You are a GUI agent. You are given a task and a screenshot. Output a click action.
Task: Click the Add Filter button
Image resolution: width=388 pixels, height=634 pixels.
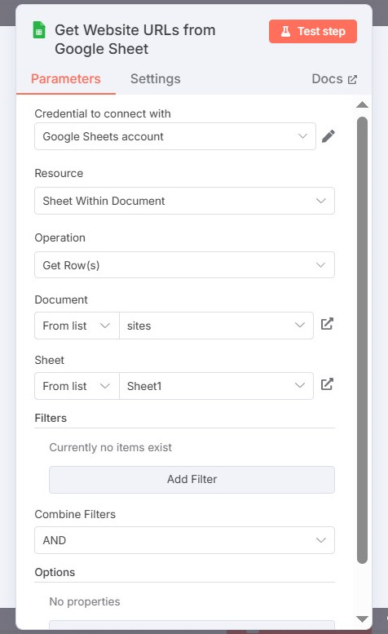coord(192,480)
